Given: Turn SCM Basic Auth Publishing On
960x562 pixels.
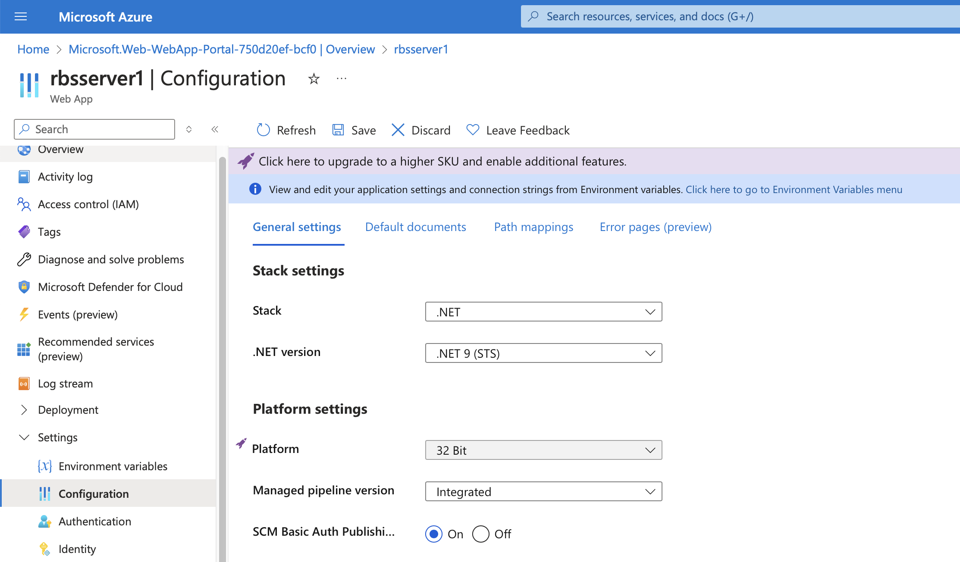Looking at the screenshot, I should (434, 534).
